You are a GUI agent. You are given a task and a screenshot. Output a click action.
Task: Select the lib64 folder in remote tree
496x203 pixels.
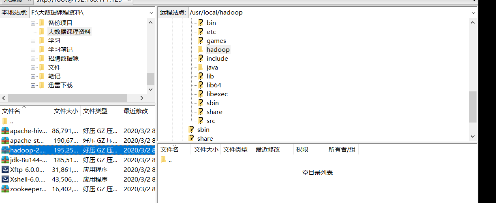click(x=214, y=85)
